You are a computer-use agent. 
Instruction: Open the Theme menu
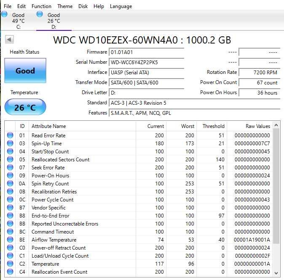65,6
